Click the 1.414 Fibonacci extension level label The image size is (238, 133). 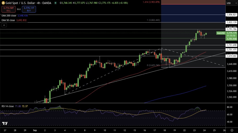click(x=151, y=2)
